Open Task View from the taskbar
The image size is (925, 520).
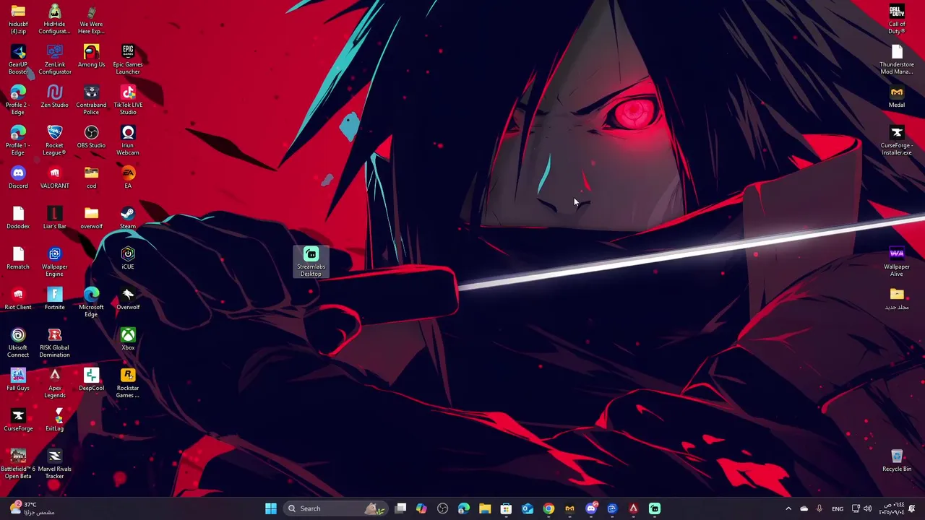tap(400, 508)
